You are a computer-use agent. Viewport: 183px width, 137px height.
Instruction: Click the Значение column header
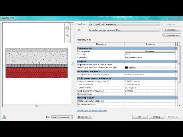coord(150,44)
